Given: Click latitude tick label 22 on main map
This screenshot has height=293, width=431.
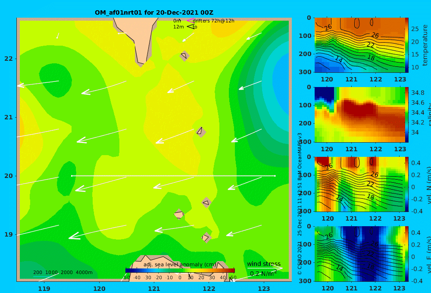Looking at the screenshot, I should (x=9, y=59).
